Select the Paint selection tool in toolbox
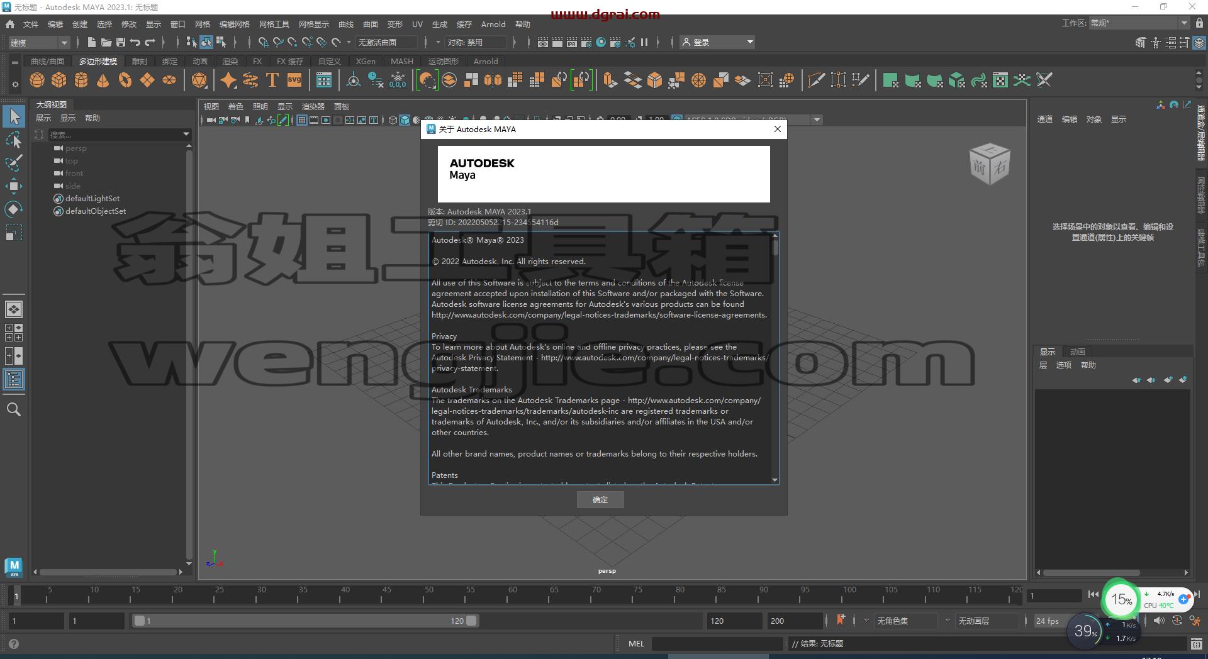This screenshot has height=659, width=1208. click(14, 163)
